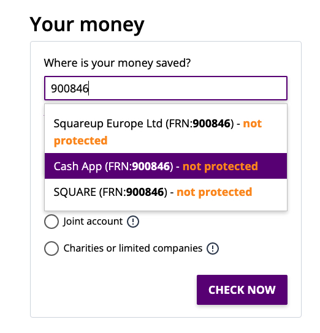The width and height of the screenshot is (320, 333).
Task: Click the CHECK NOW button
Action: [x=242, y=290]
